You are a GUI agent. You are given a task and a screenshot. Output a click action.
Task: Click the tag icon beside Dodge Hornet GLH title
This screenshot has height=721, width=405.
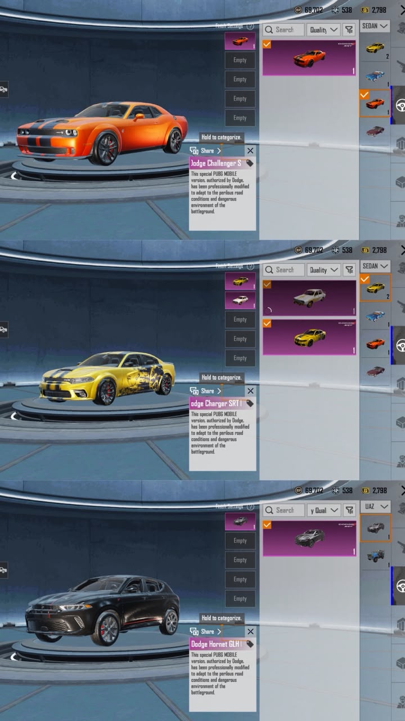pos(249,644)
